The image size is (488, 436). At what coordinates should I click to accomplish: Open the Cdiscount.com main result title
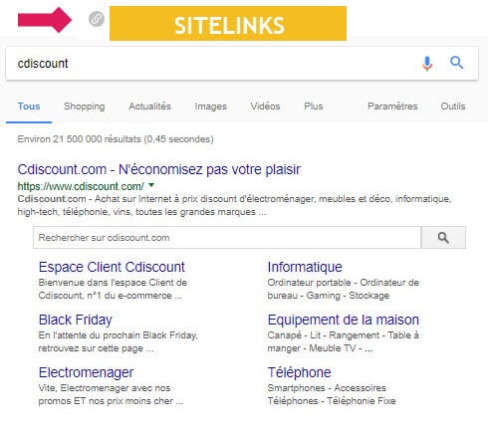pyautogui.click(x=159, y=169)
